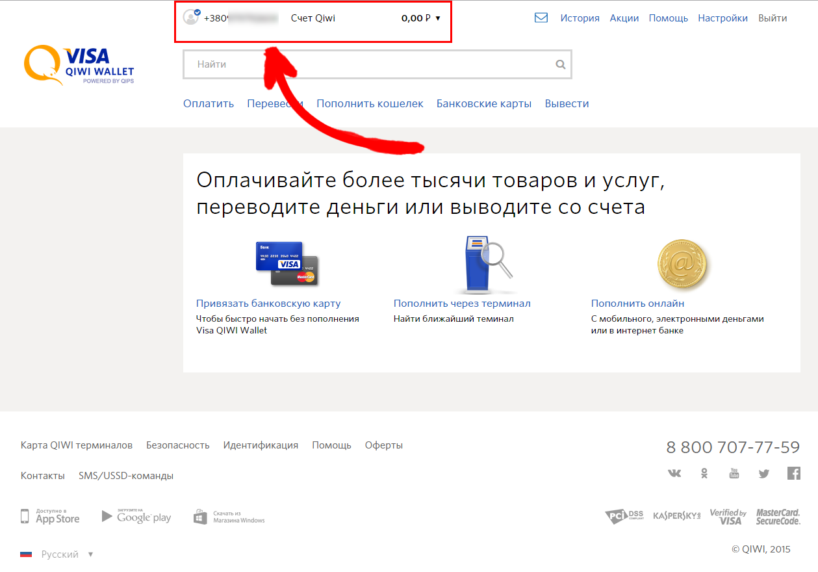The height and width of the screenshot is (572, 818).
Task: Click the Russian flag language icon
Action: (26, 554)
